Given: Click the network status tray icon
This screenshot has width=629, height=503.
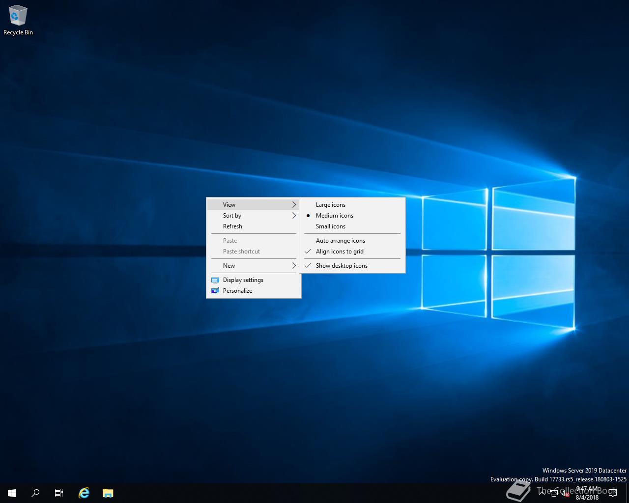Looking at the screenshot, I should point(554,493).
